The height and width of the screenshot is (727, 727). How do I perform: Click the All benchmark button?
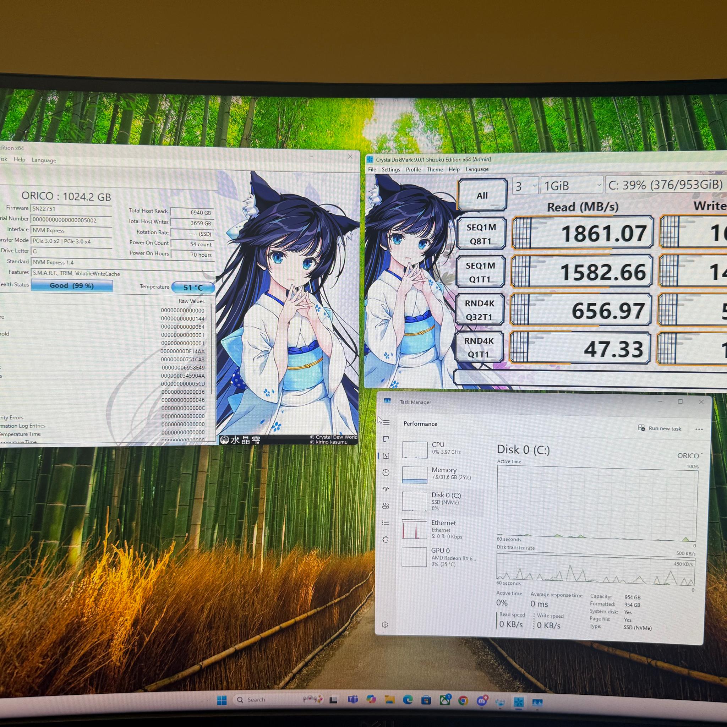click(482, 195)
